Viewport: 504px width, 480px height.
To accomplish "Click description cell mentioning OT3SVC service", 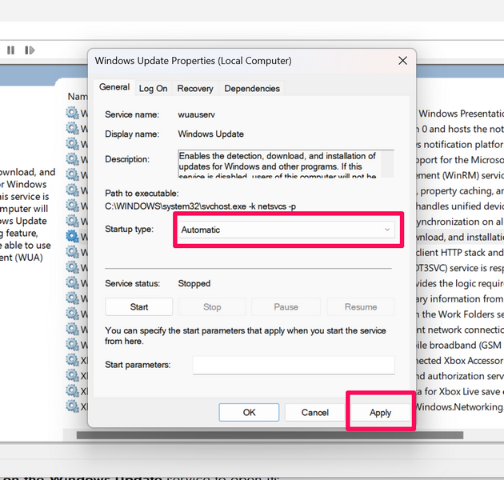I will 460,268.
